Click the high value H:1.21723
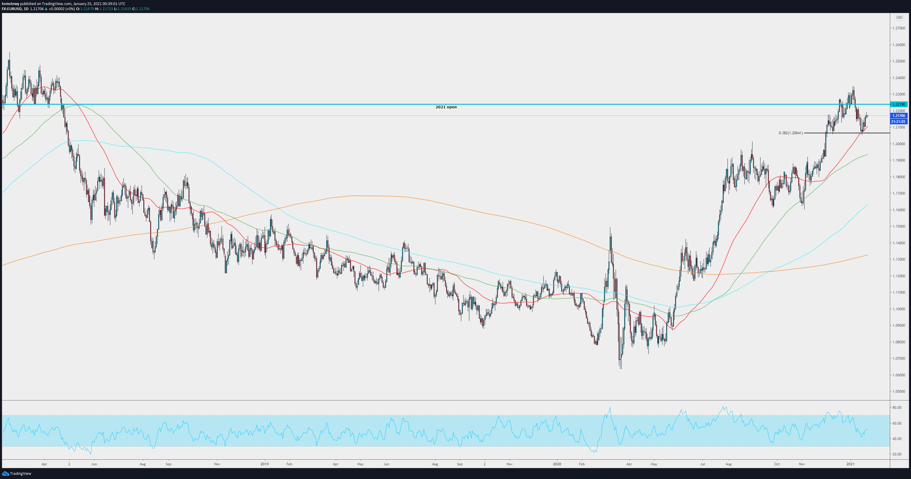The height and width of the screenshot is (479, 911). pos(104,9)
